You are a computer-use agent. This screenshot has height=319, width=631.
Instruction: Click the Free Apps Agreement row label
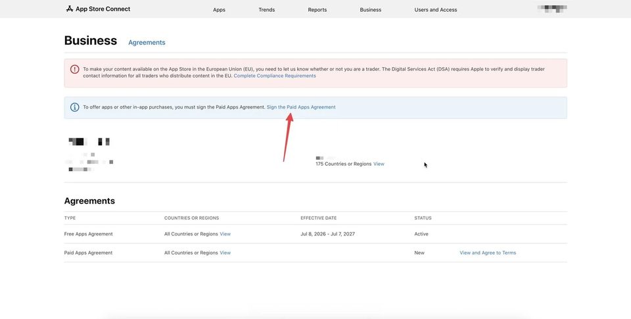[x=88, y=234]
